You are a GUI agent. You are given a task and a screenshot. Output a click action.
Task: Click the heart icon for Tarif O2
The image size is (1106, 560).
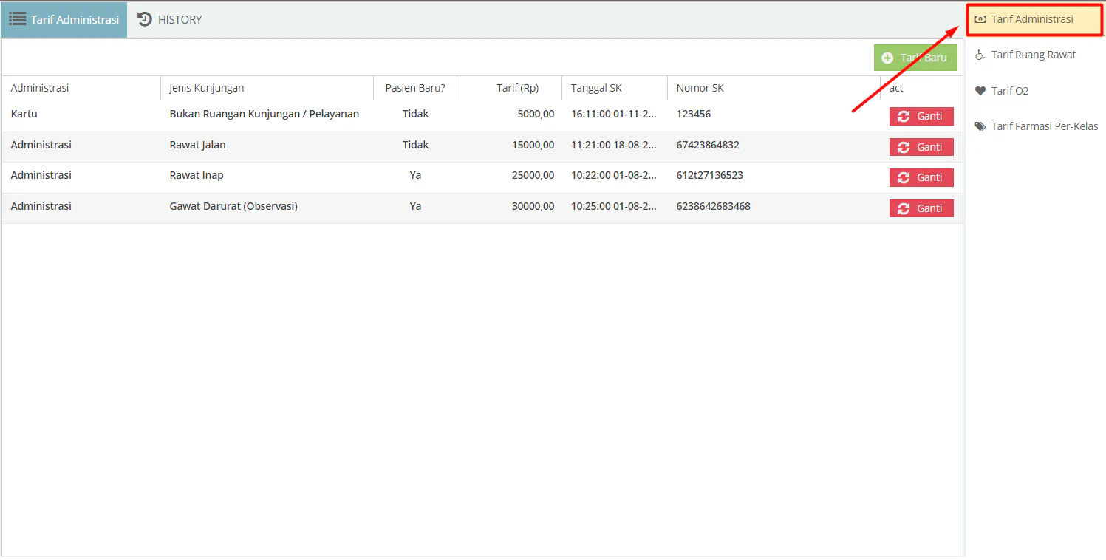(980, 91)
